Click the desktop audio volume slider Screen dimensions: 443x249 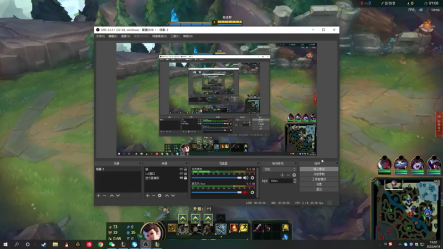[x=217, y=178]
